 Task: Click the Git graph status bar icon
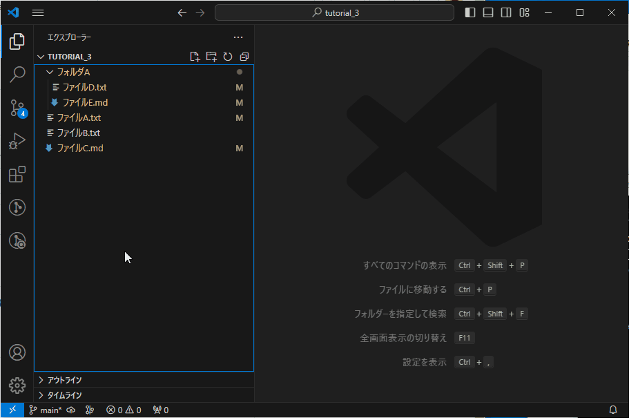click(x=90, y=410)
